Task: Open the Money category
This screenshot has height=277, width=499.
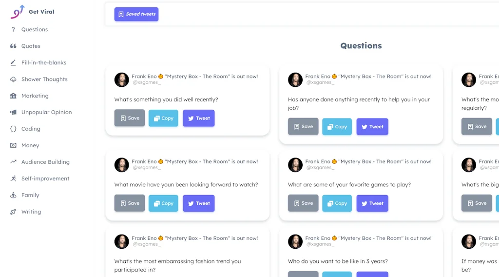Action: coord(30,145)
